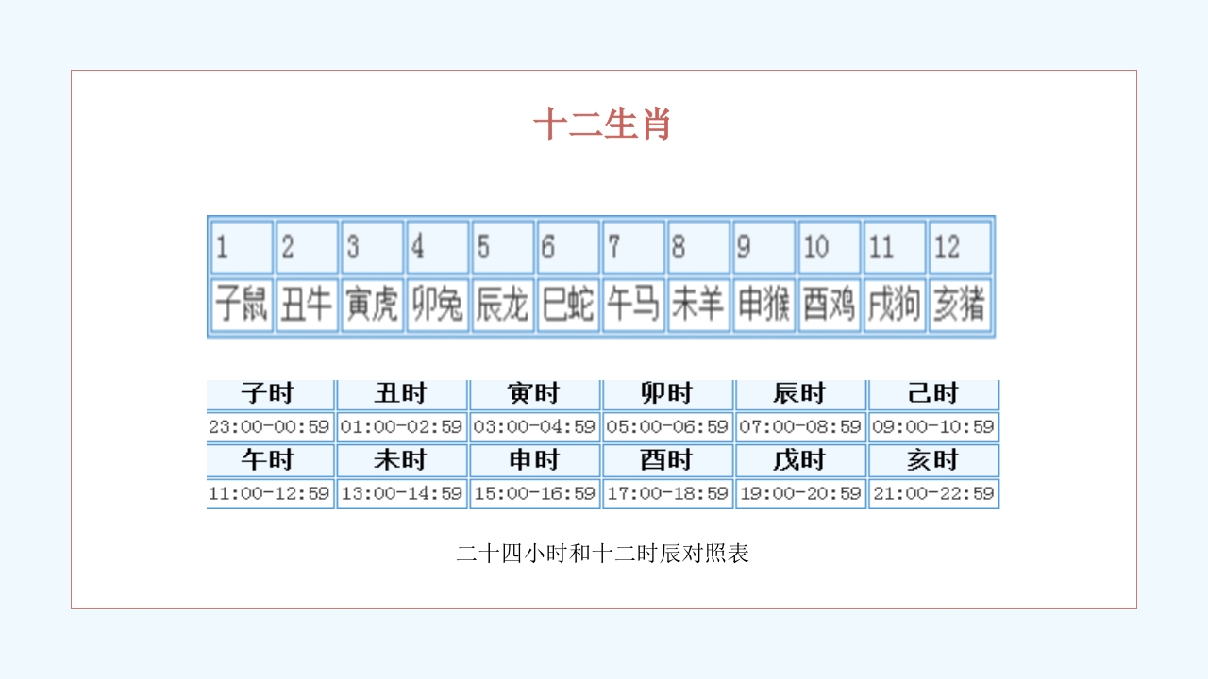This screenshot has width=1208, height=679.
Task: Click the 07:00-08:59 time cell
Action: (x=799, y=426)
